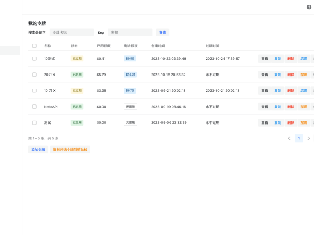314x235 pixels.
Task: Click the $9.59 remaining quota tag
Action: (x=130, y=59)
